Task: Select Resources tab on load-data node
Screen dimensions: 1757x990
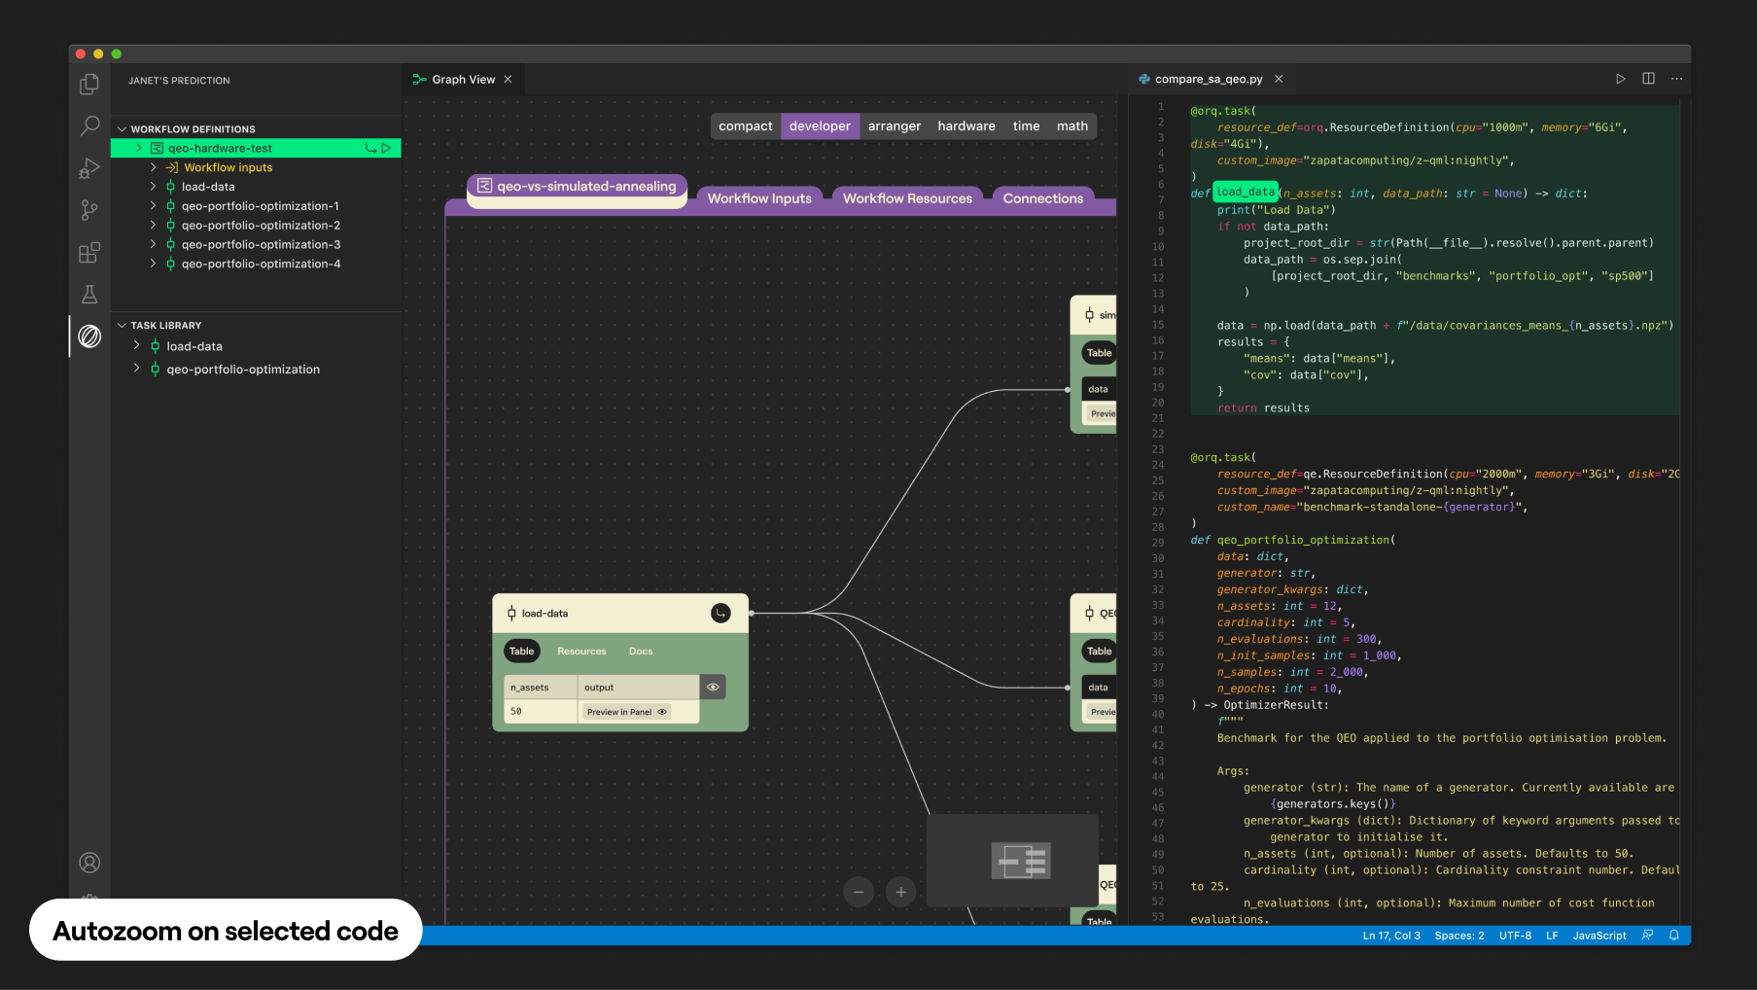Action: [x=581, y=652]
